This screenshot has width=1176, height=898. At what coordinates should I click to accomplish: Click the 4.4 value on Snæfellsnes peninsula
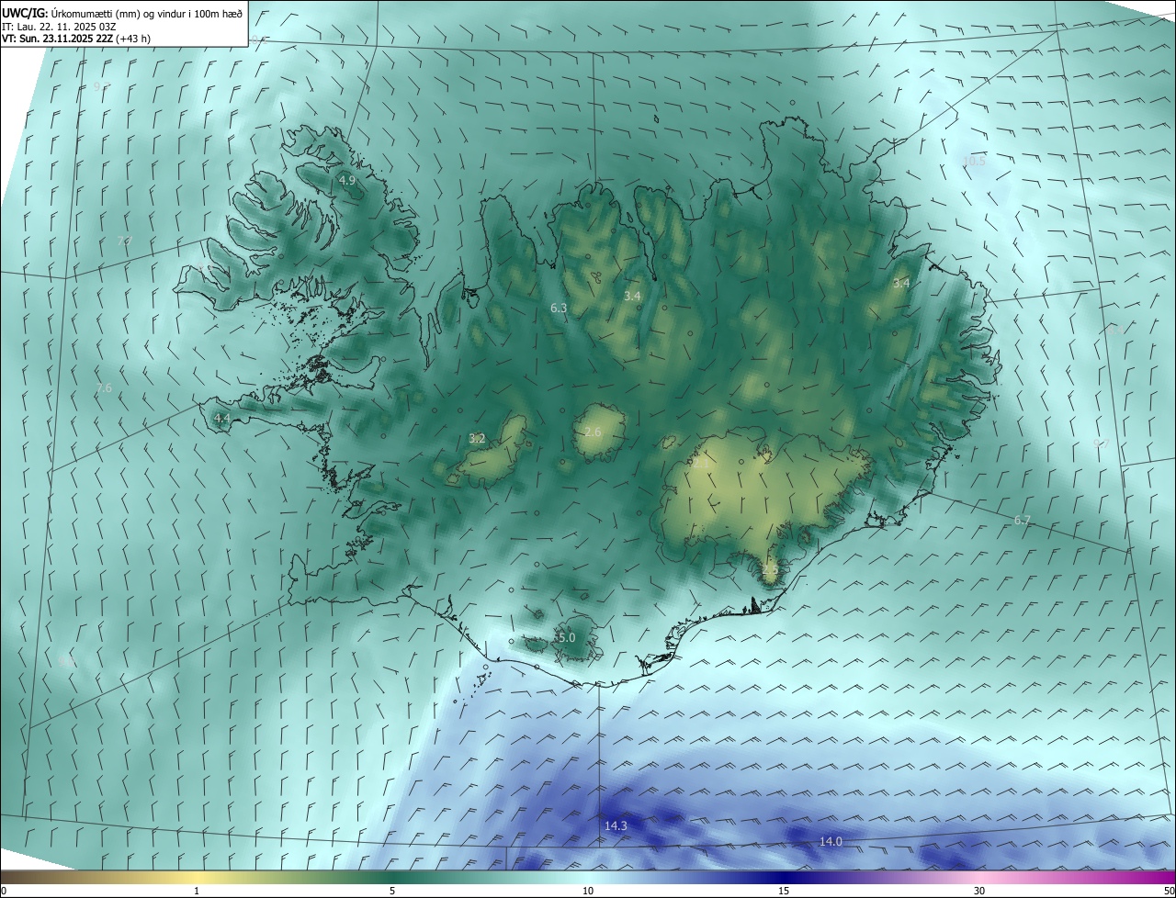point(221,419)
